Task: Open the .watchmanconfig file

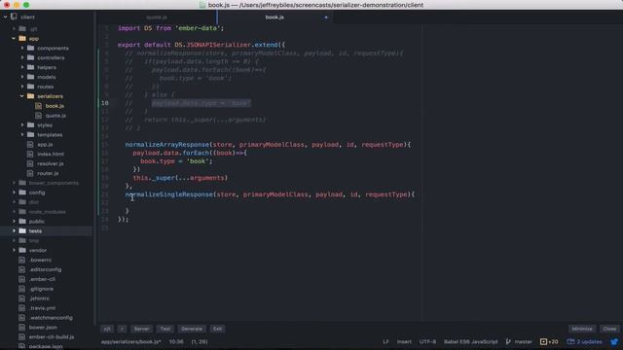Action: [51, 318]
